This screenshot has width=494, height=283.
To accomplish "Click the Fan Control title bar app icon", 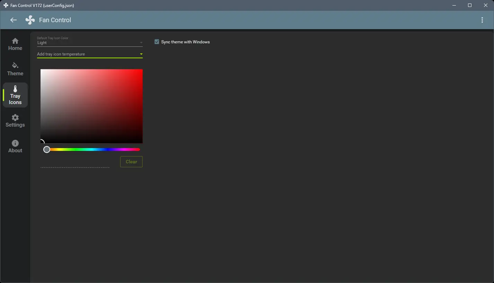I will point(6,5).
